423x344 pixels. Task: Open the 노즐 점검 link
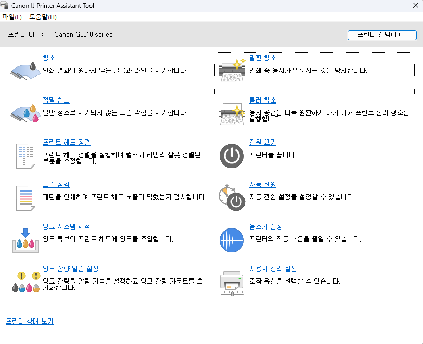(x=56, y=184)
